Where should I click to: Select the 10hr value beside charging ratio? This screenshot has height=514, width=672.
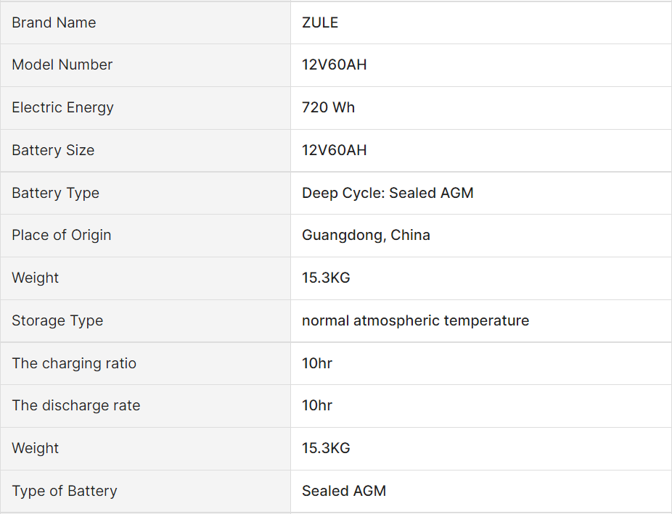317,363
